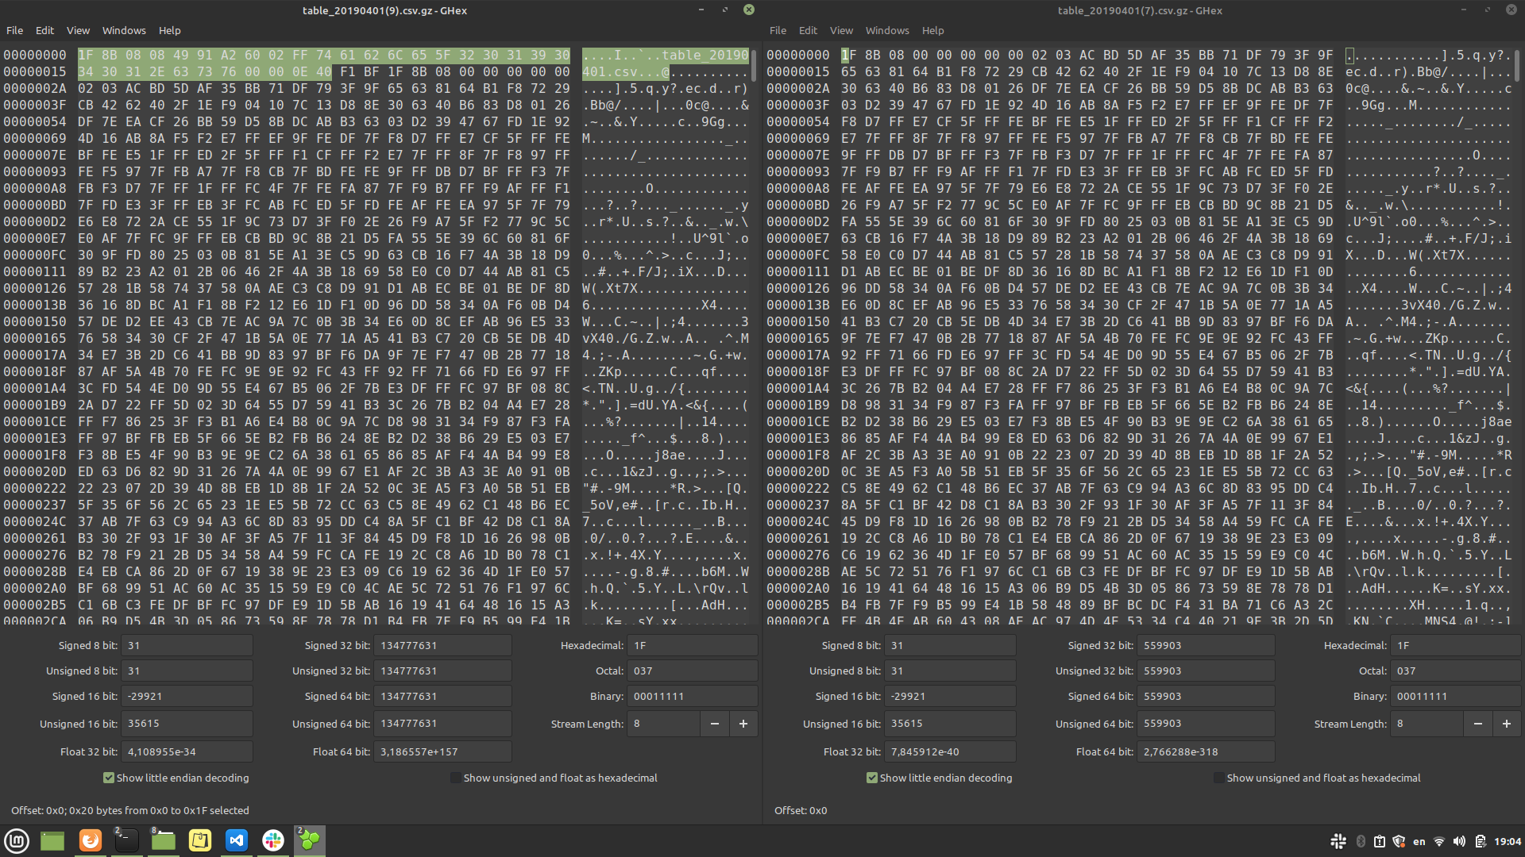Screen dimensions: 1525x857
Task: Open Slack from the taskbar
Action: [x=272, y=840]
